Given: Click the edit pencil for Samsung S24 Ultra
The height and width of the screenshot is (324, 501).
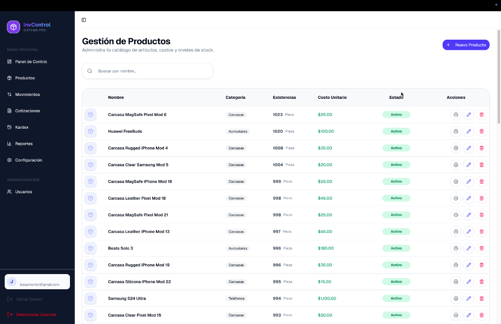Looking at the screenshot, I should point(469,298).
